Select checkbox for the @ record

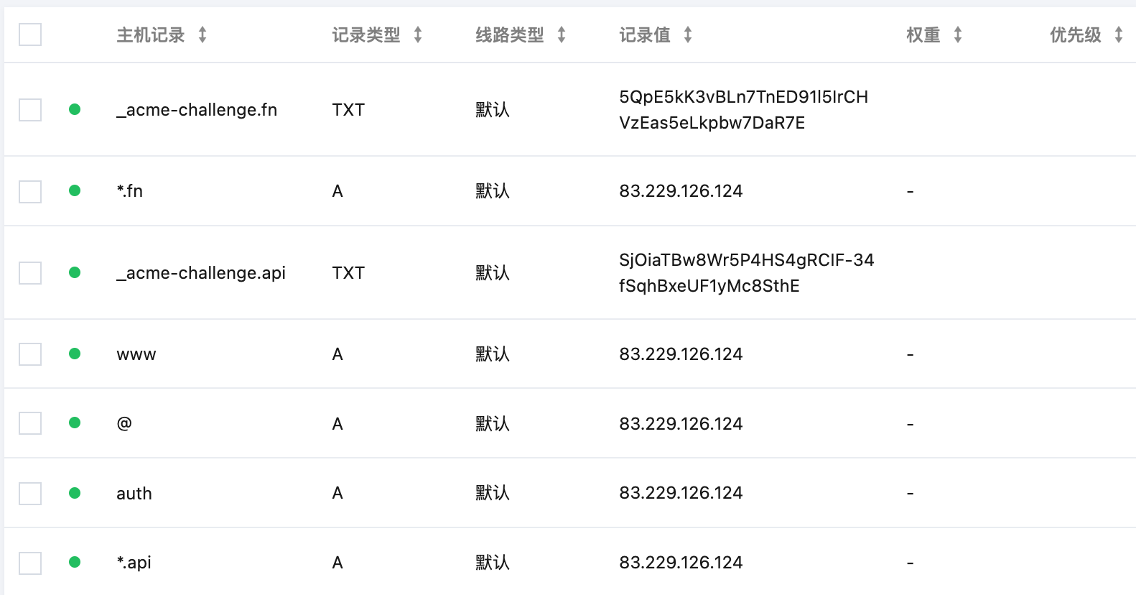coord(30,423)
